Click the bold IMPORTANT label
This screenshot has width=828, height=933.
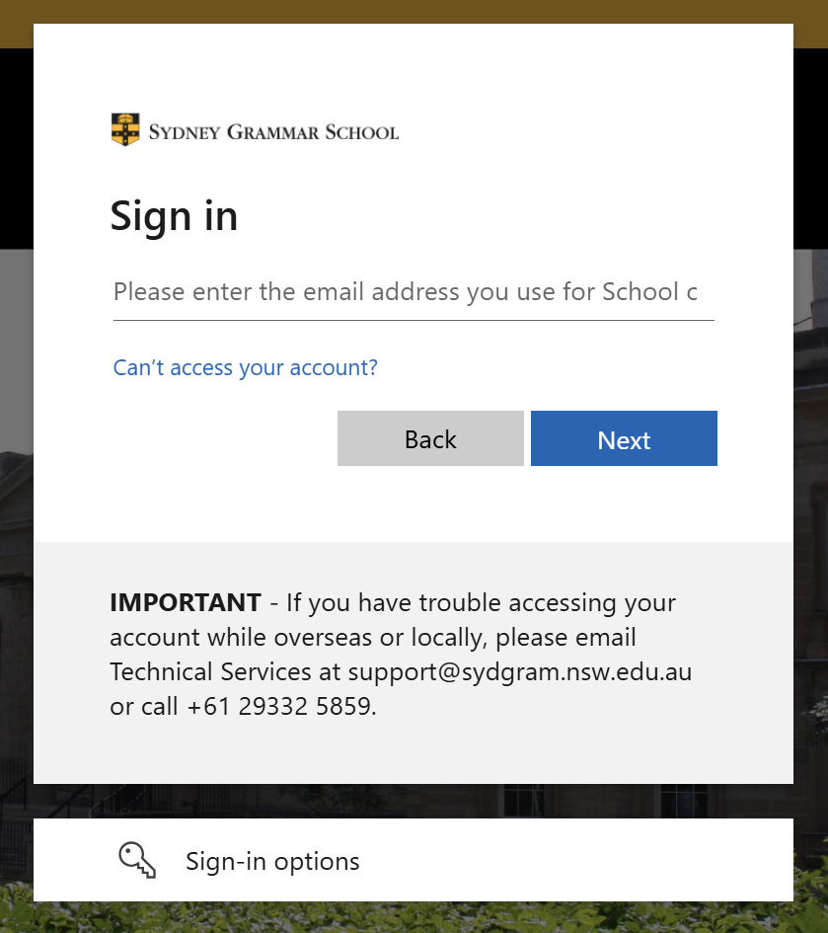[x=186, y=602]
